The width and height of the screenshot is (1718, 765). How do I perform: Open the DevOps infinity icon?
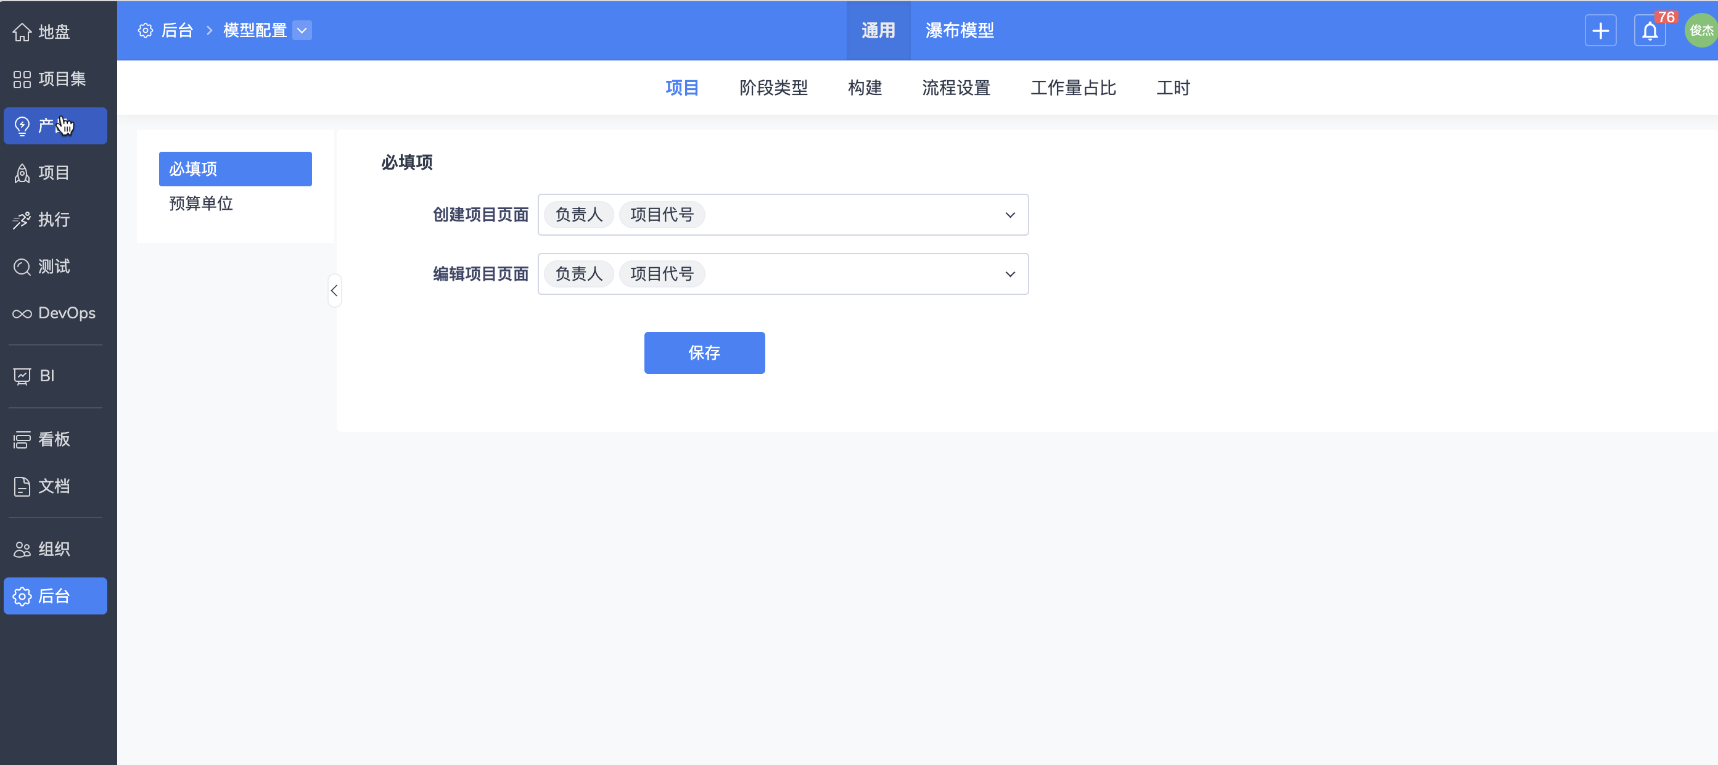(x=22, y=313)
